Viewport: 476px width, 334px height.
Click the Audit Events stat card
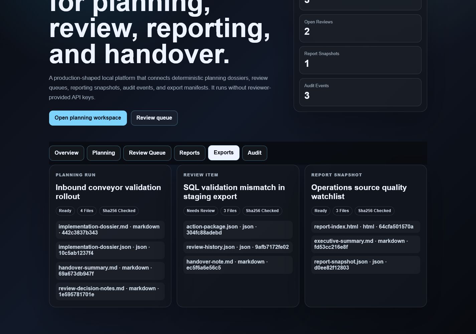360,92
